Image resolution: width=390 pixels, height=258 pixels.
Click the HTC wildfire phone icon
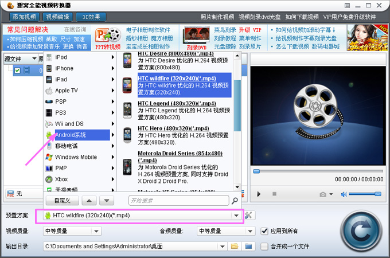127,85
